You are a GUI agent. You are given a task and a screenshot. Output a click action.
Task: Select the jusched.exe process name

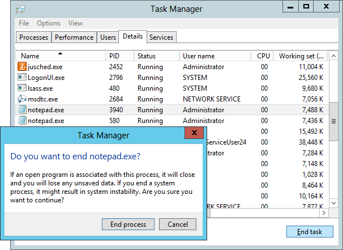(x=45, y=67)
